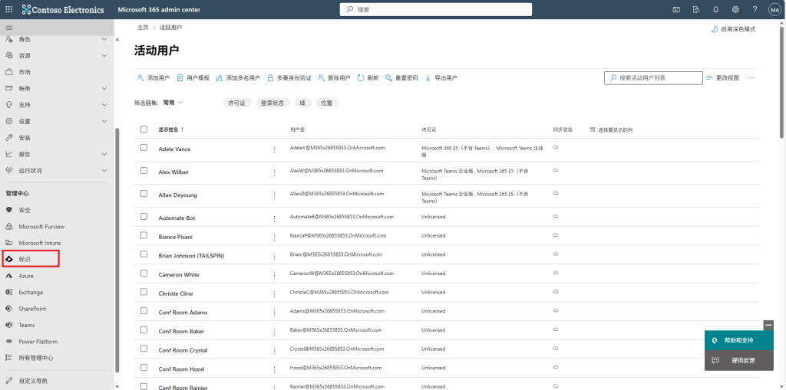786x390 pixels.
Task: Enable dark mode via 启用深色模式
Action: point(733,28)
